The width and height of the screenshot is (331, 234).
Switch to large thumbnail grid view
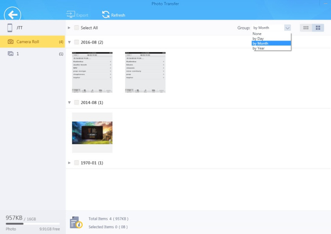(x=318, y=28)
